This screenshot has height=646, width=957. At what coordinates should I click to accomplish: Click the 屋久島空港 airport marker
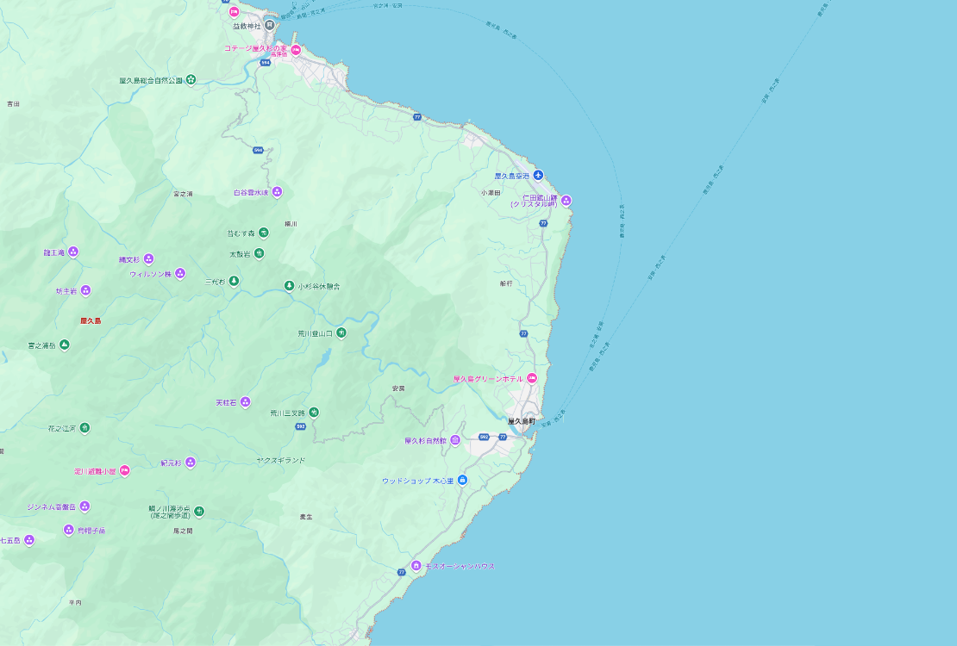[x=539, y=176]
